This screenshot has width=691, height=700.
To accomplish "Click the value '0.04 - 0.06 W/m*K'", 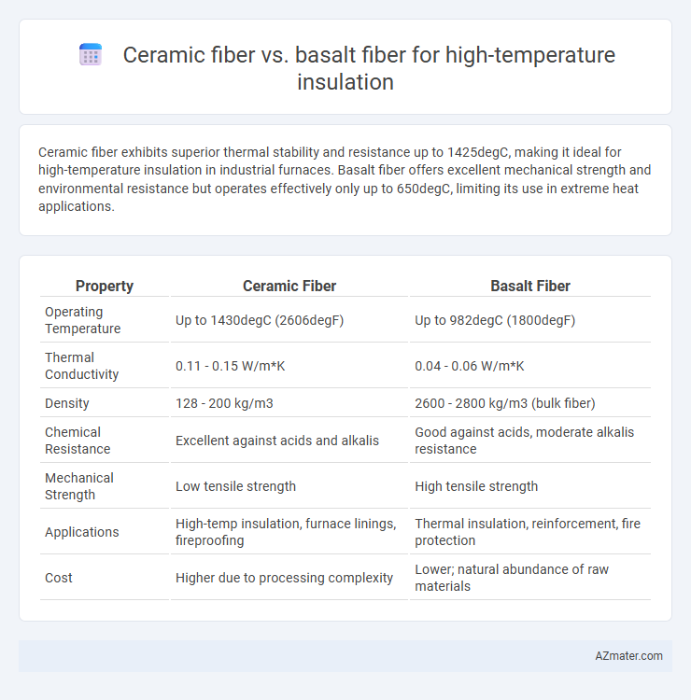I will [x=470, y=366].
